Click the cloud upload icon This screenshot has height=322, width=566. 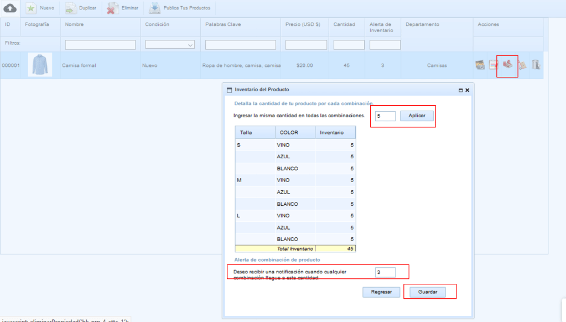point(10,8)
